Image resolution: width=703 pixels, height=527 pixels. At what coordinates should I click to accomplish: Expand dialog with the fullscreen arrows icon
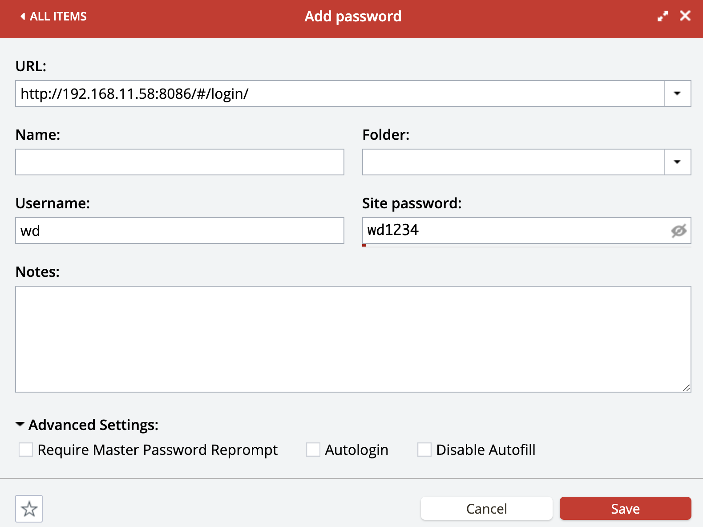point(663,16)
